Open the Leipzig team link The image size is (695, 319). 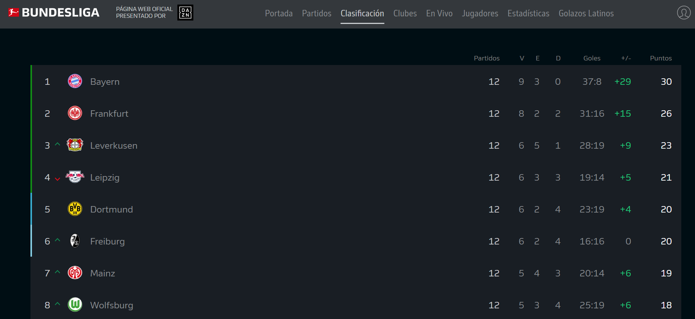click(x=105, y=178)
